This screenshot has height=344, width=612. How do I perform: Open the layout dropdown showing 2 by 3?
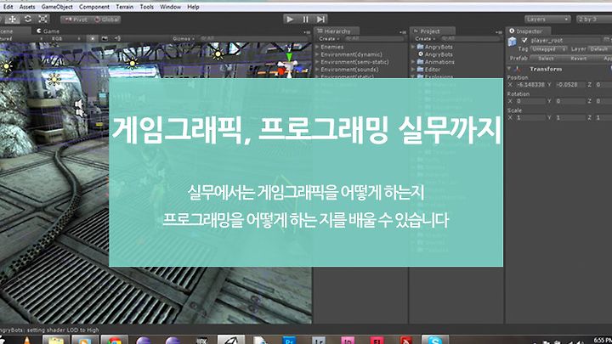594,19
